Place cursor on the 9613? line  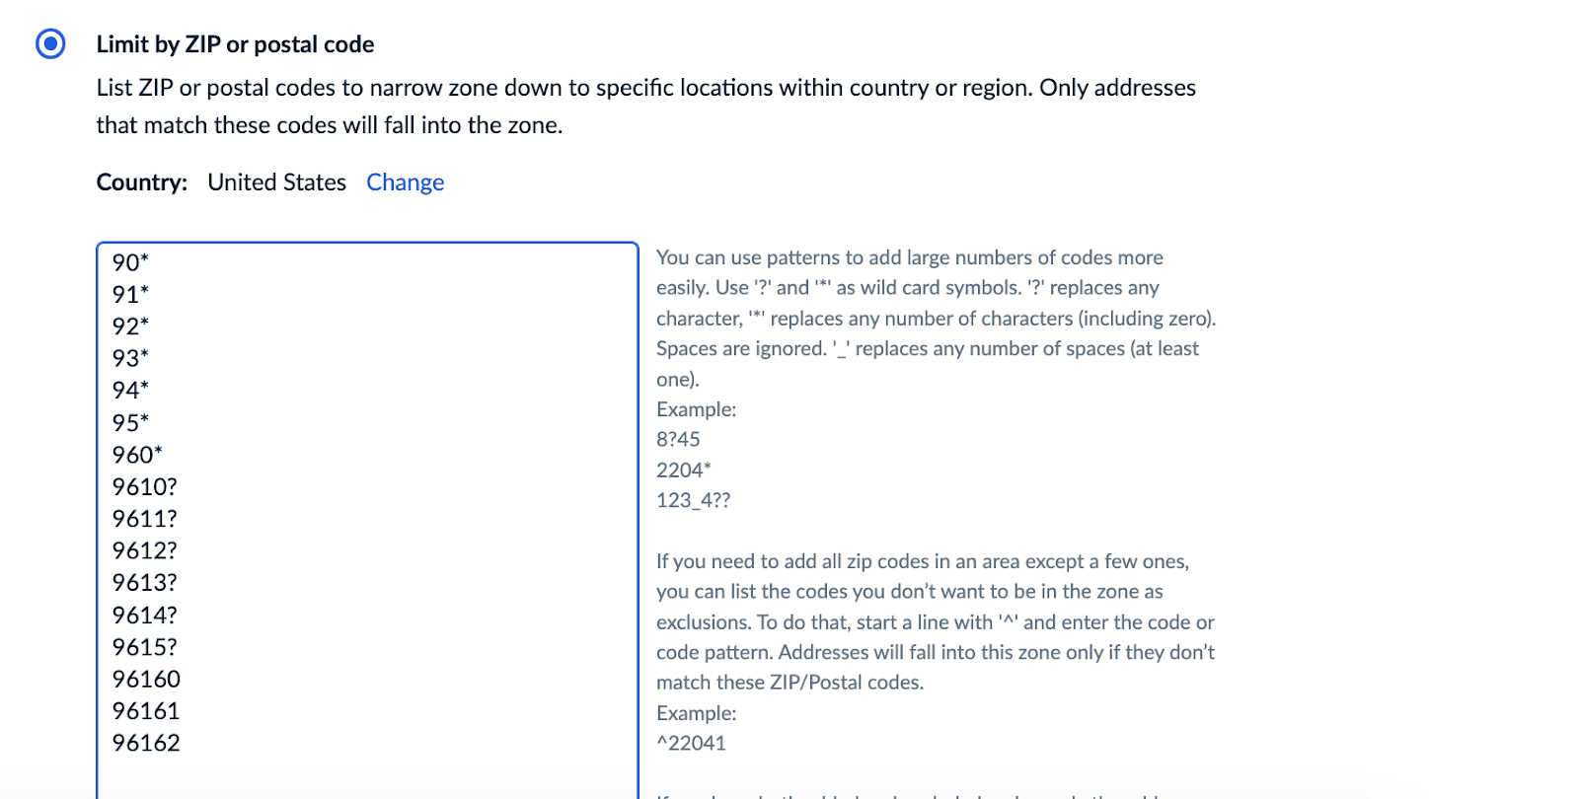coord(144,583)
